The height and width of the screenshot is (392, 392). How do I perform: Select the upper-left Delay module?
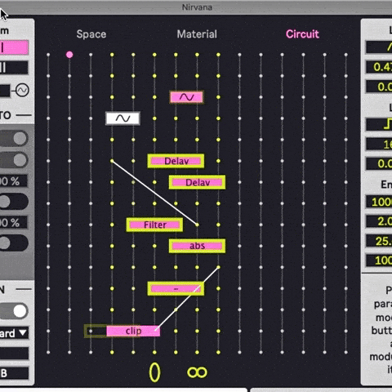(176, 161)
